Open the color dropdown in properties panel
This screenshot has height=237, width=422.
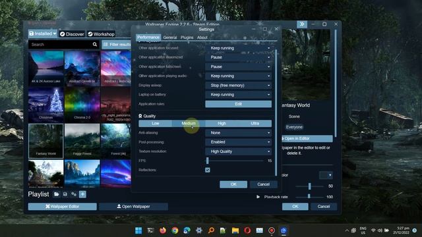[326, 175]
